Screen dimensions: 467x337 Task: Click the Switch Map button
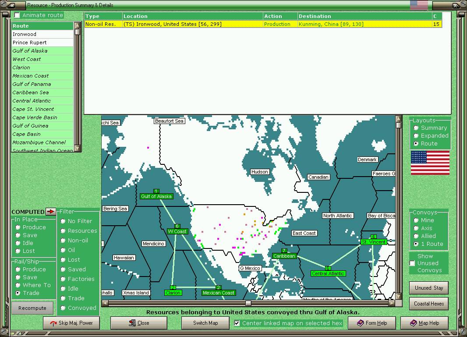[205, 323]
